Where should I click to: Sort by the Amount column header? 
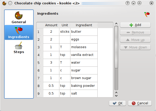(51, 25)
